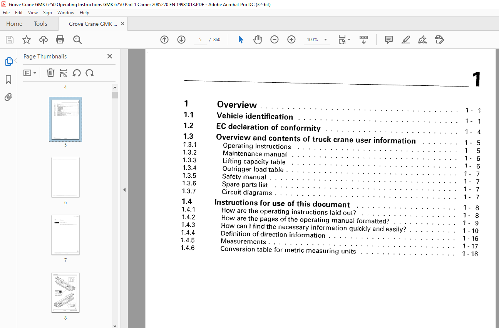Activate the Hand pan tool

pos(258,40)
